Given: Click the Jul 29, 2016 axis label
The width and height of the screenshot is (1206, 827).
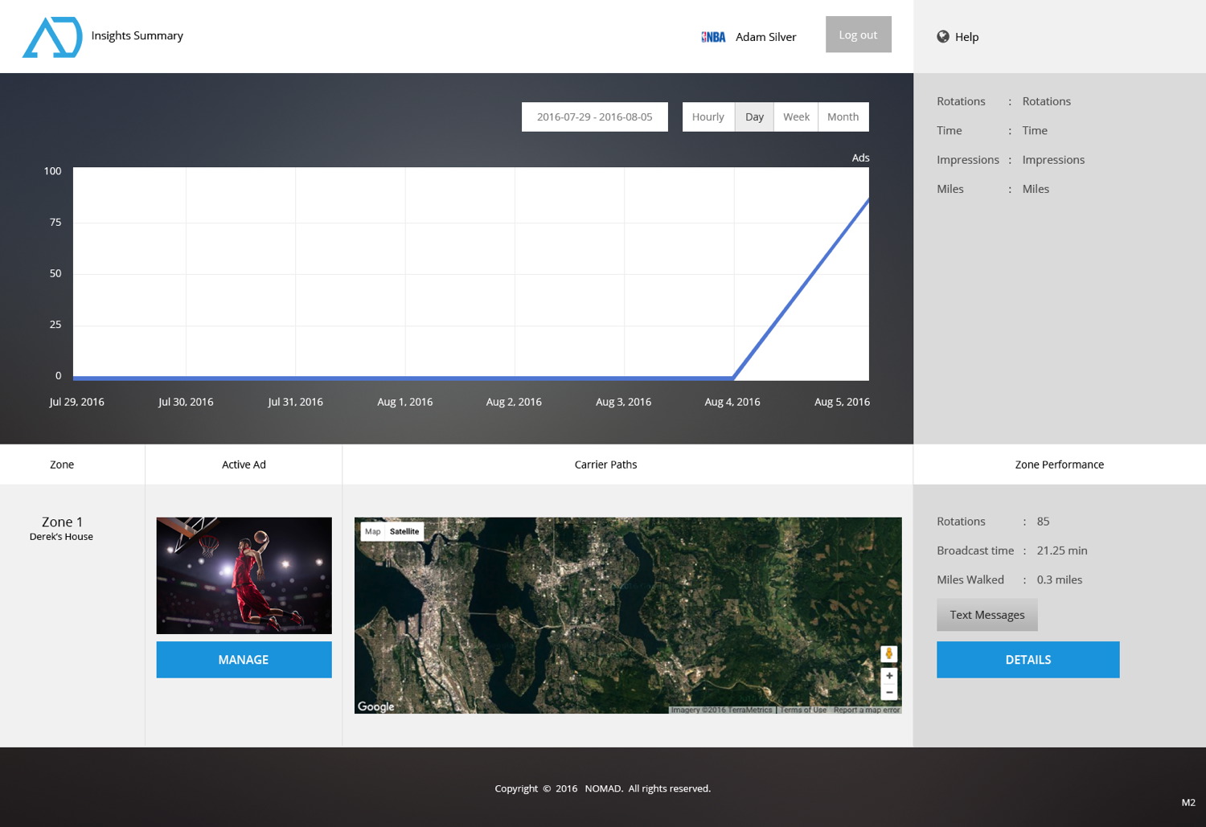Looking at the screenshot, I should click(x=76, y=402).
